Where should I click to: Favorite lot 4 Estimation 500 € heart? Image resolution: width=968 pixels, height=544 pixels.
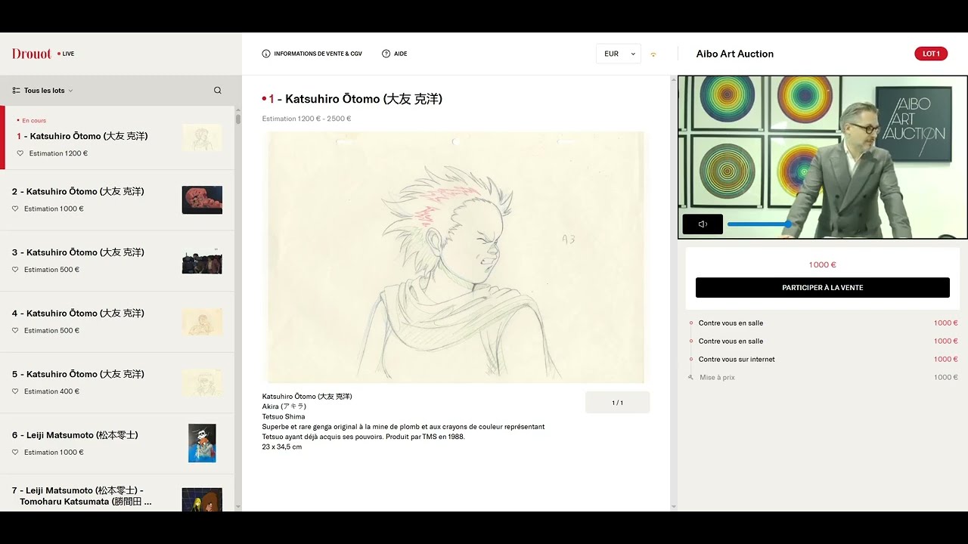pyautogui.click(x=15, y=330)
